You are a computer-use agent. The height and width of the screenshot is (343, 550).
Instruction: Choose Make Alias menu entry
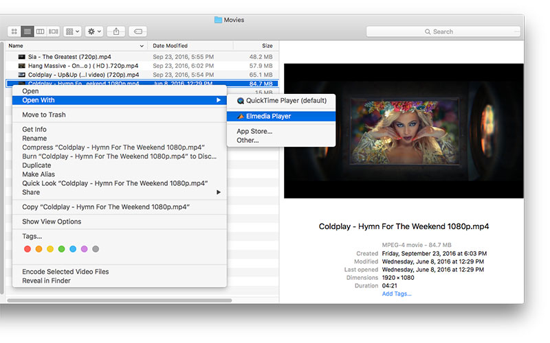[x=119, y=174]
